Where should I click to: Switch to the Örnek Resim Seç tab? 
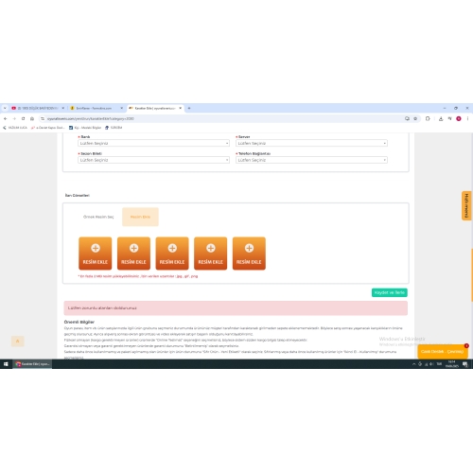point(98,217)
